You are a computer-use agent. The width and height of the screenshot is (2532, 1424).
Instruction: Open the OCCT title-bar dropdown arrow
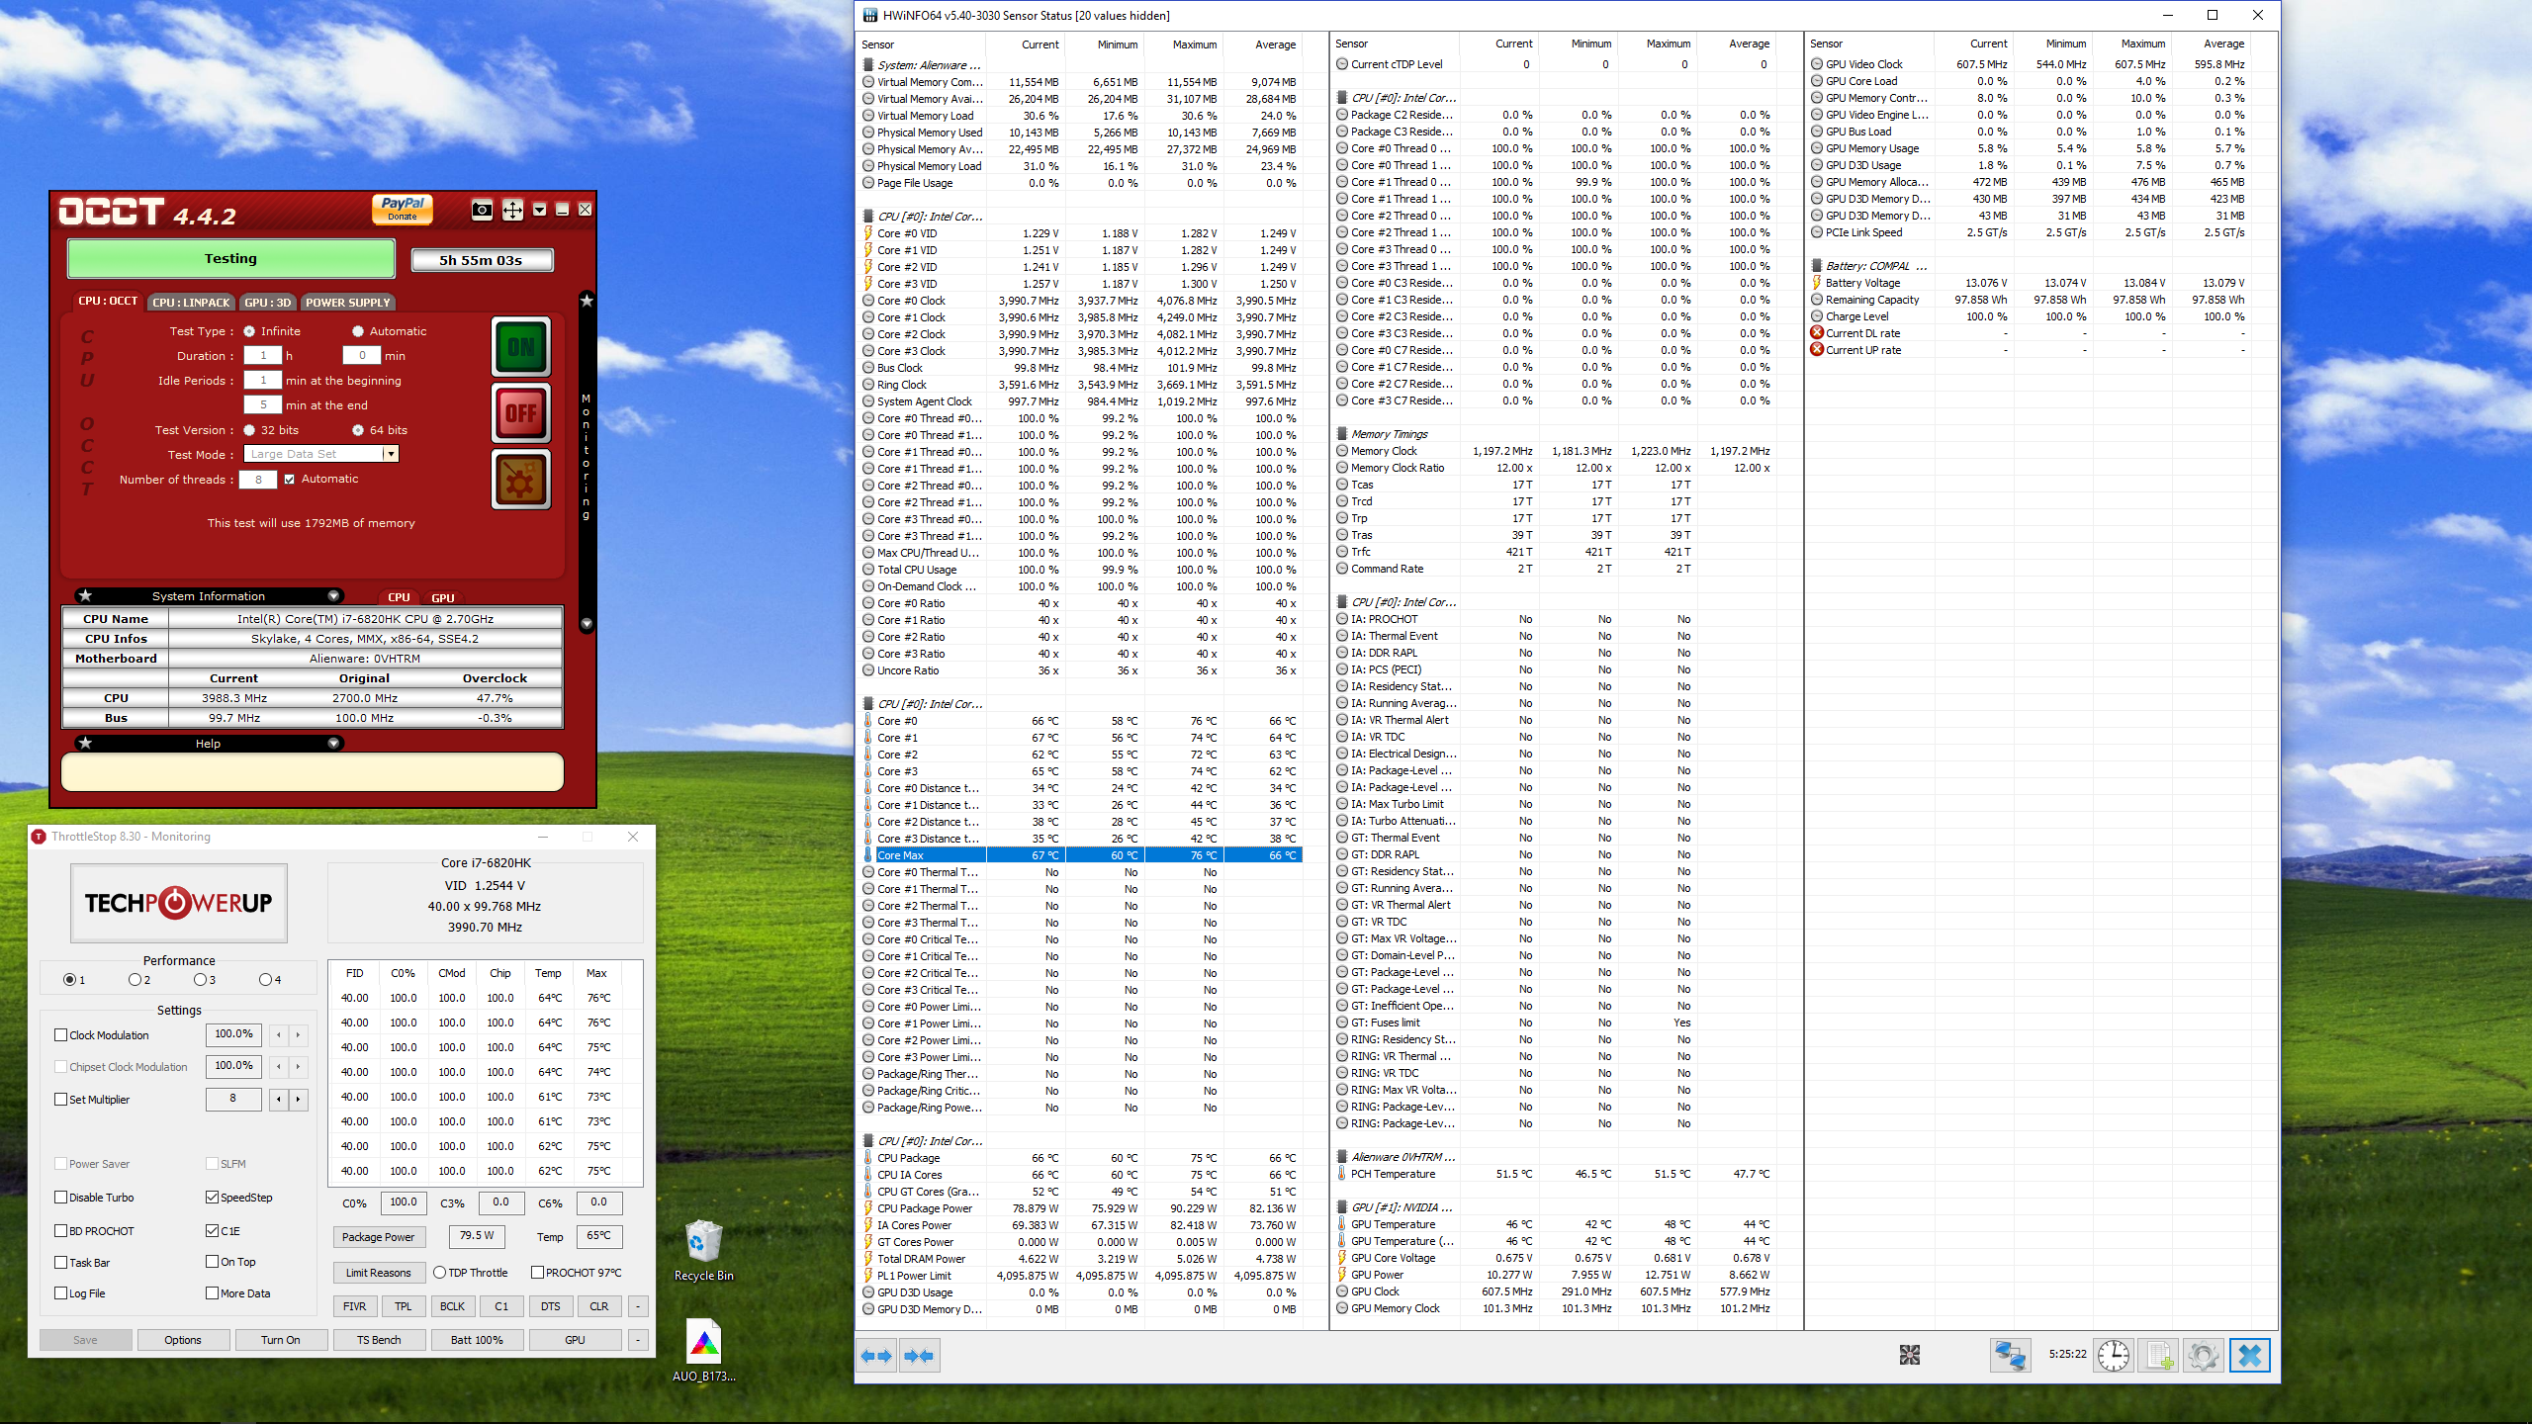539,210
